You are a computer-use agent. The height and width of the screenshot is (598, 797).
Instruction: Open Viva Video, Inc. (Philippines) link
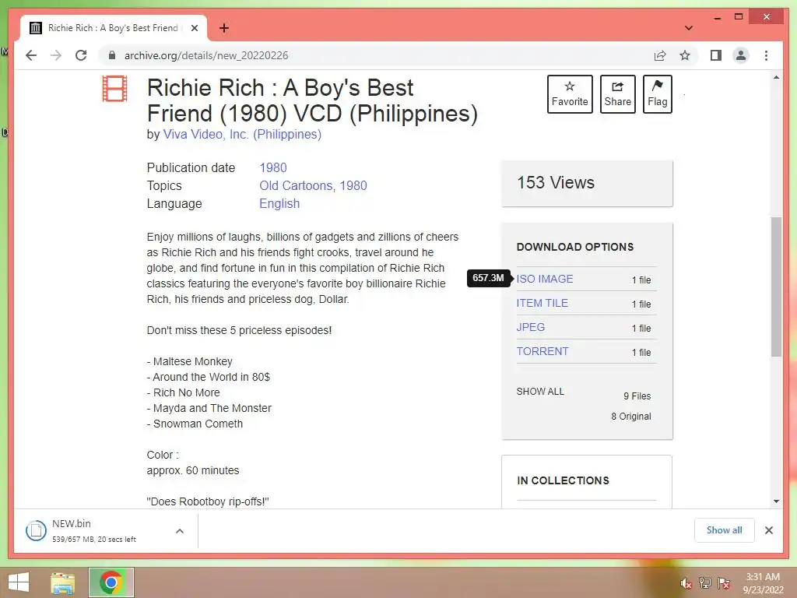(x=242, y=134)
